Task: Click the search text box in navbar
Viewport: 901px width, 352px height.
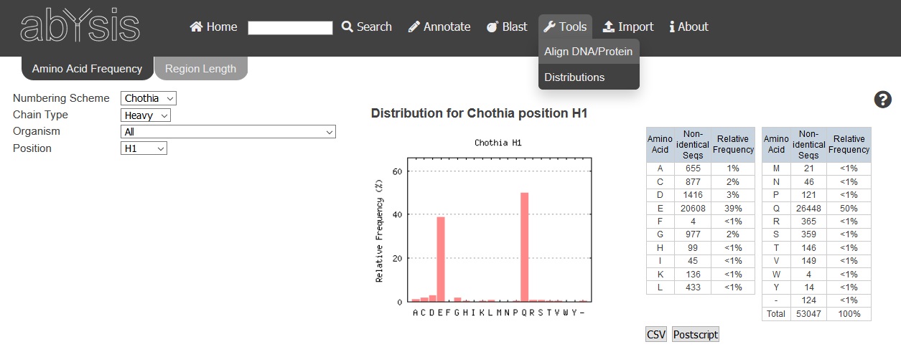Action: click(290, 27)
